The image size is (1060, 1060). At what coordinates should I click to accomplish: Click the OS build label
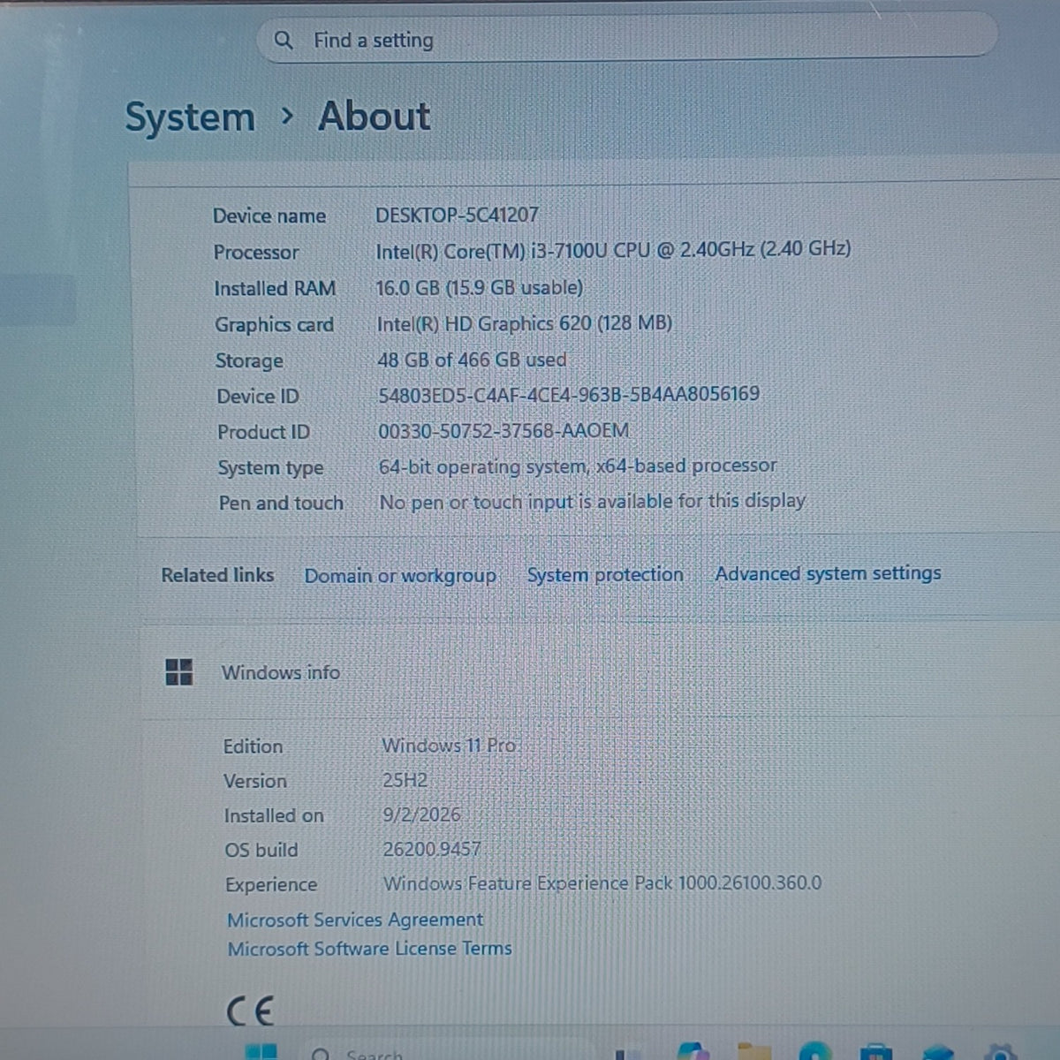pyautogui.click(x=261, y=850)
